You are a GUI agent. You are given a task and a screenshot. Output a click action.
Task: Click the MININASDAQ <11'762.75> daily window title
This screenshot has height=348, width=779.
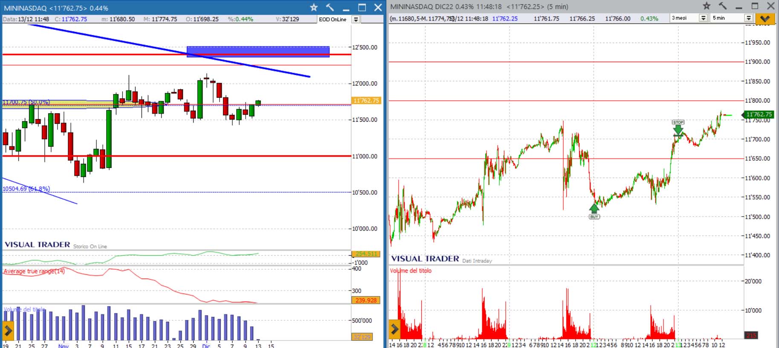click(56, 8)
